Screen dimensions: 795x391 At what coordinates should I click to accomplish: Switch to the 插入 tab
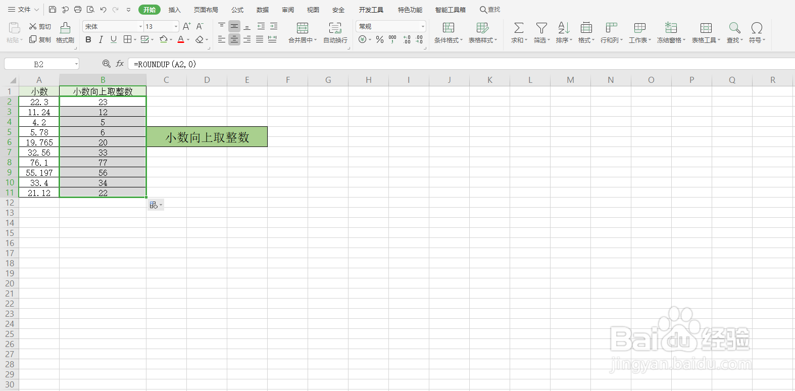(x=174, y=10)
